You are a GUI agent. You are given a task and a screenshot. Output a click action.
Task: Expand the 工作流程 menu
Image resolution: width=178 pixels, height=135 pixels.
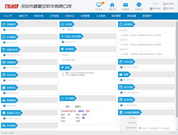54,16
